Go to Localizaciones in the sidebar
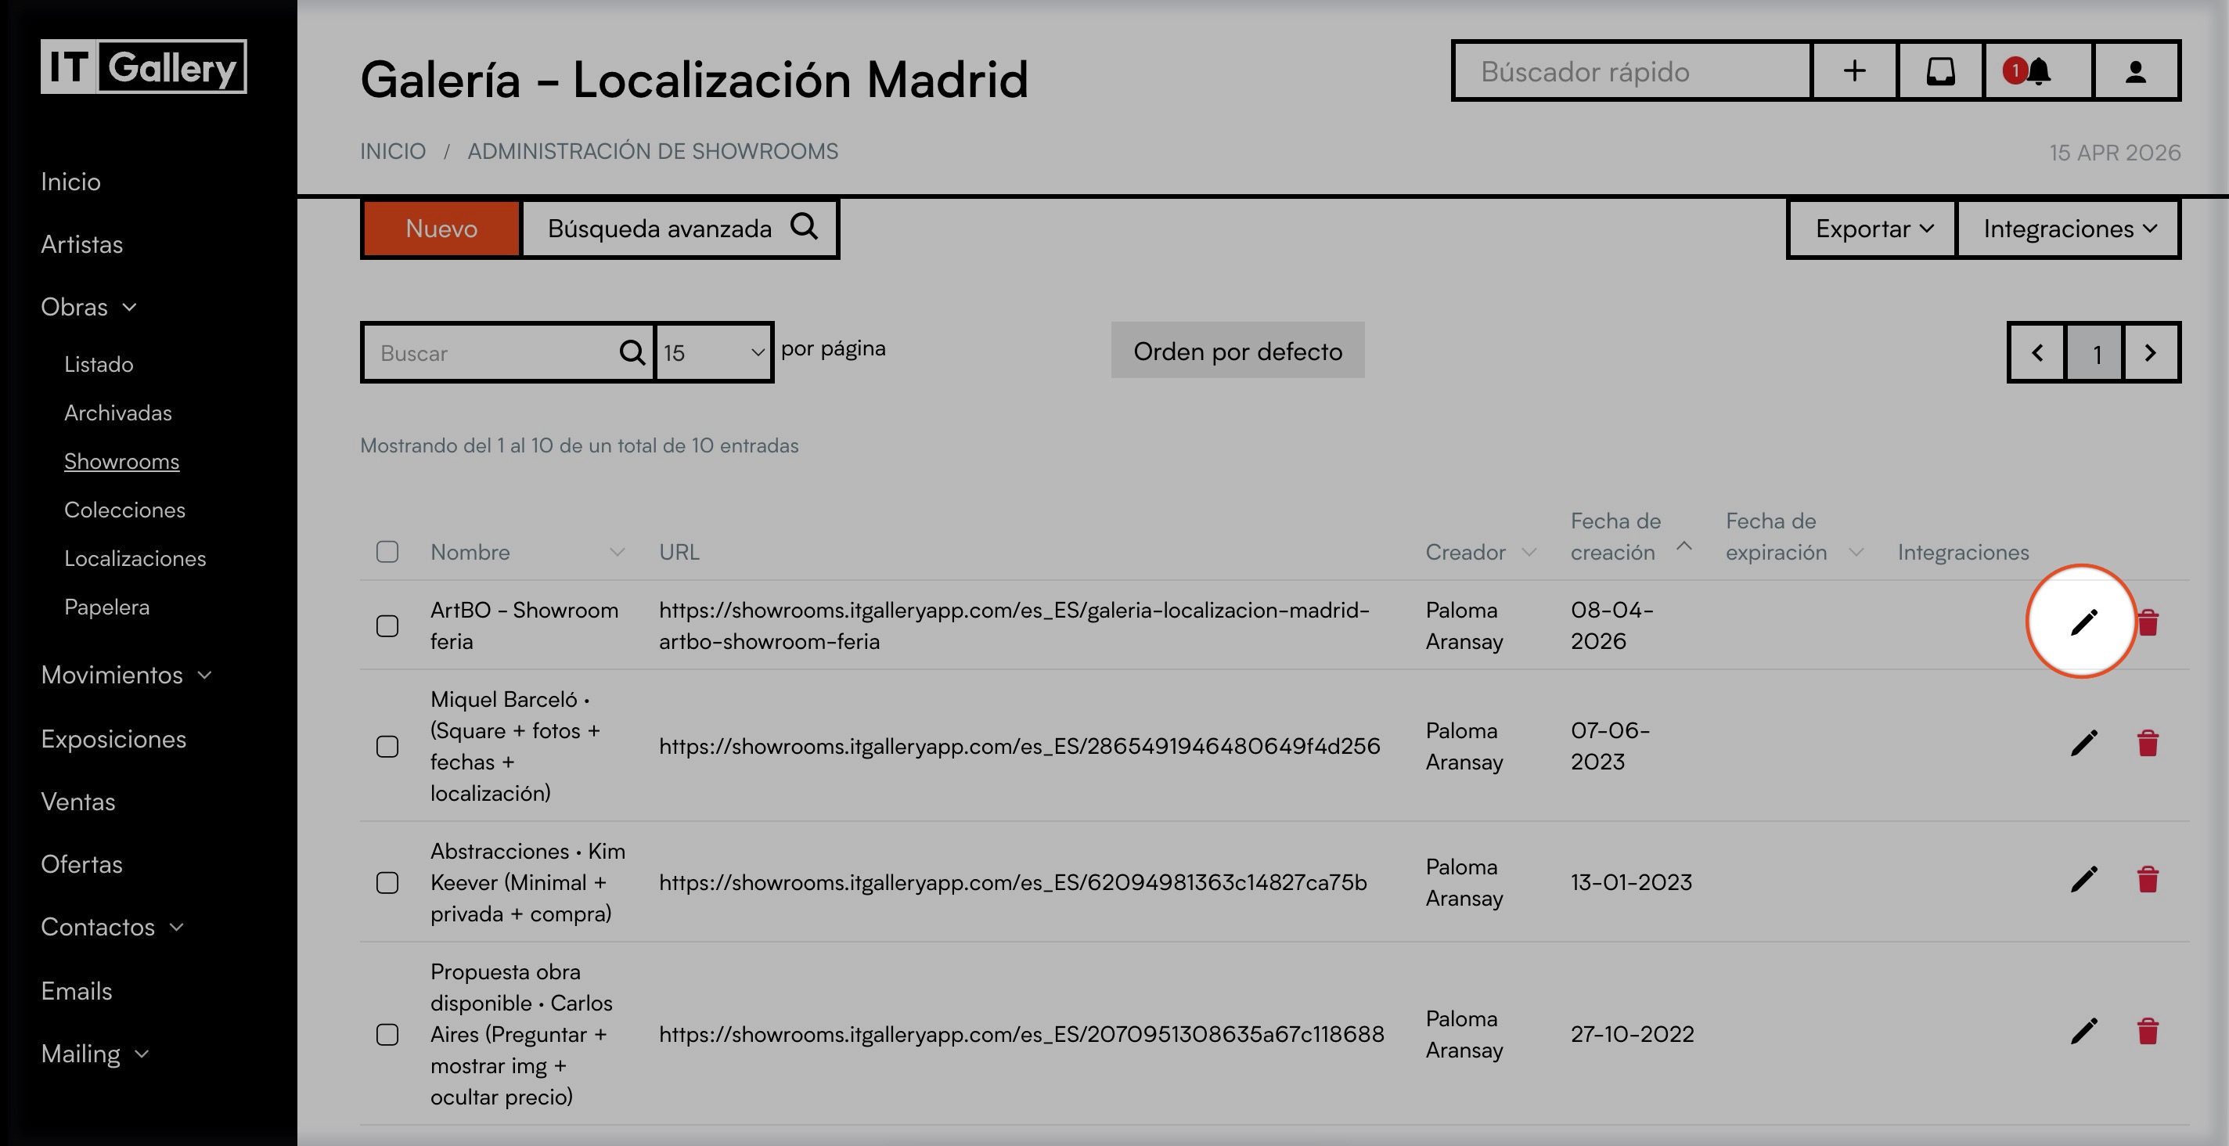The width and height of the screenshot is (2229, 1146). pyautogui.click(x=135, y=558)
